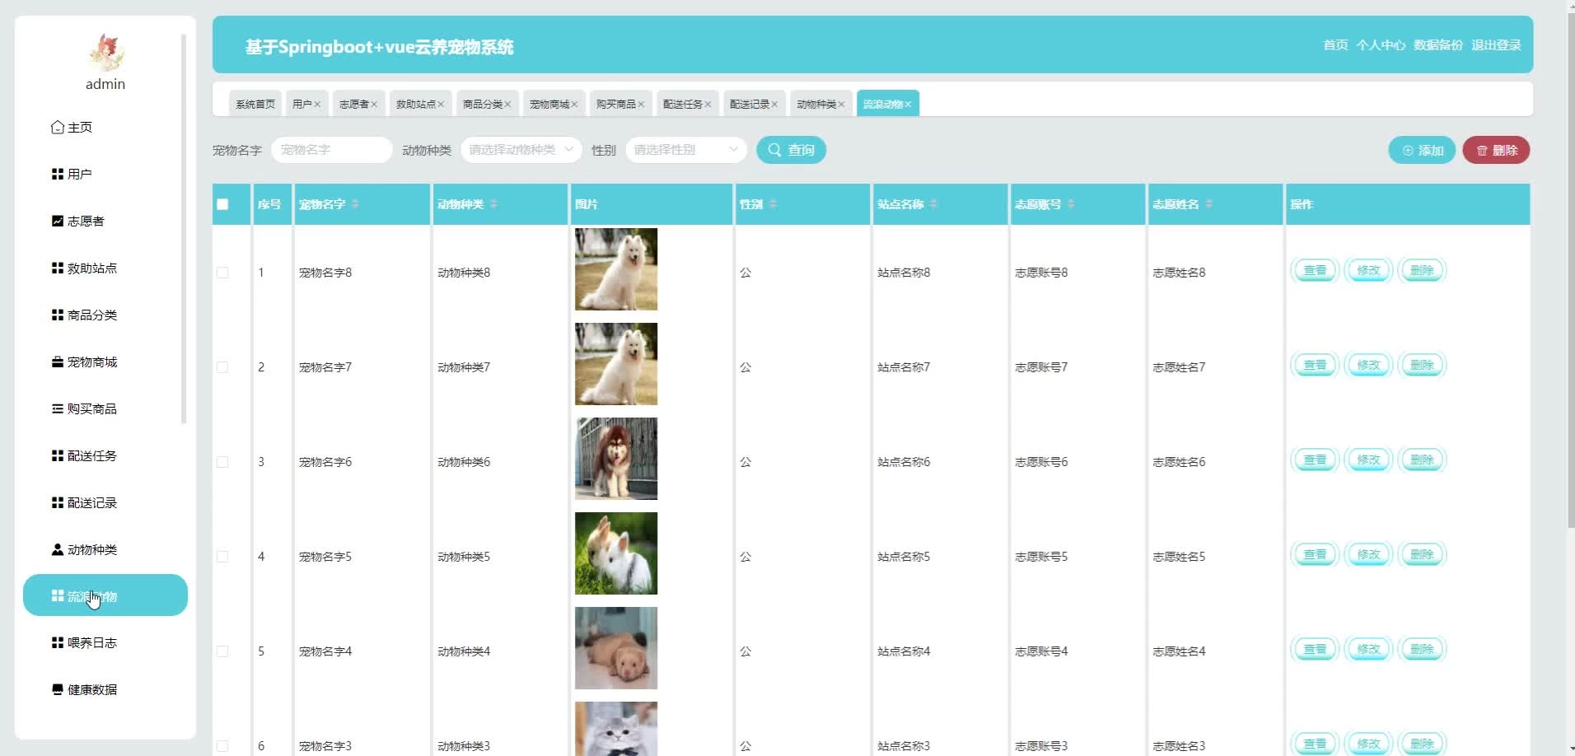The image size is (1575, 756).
Task: Open 数据备份 in the header
Action: [1438, 45]
